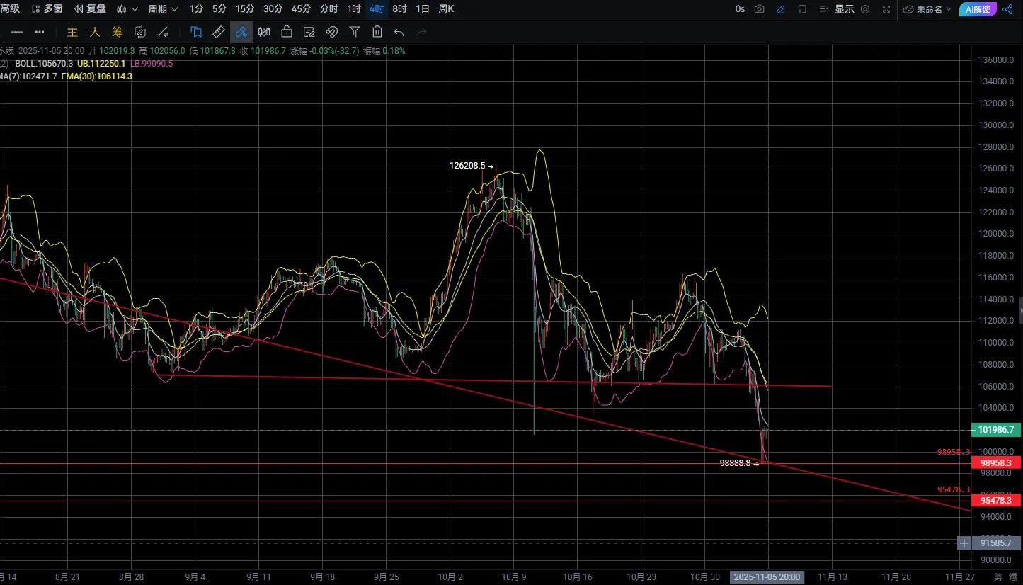Enter fullscreen chart mode
This screenshot has height=585, width=1023.
pos(886,9)
